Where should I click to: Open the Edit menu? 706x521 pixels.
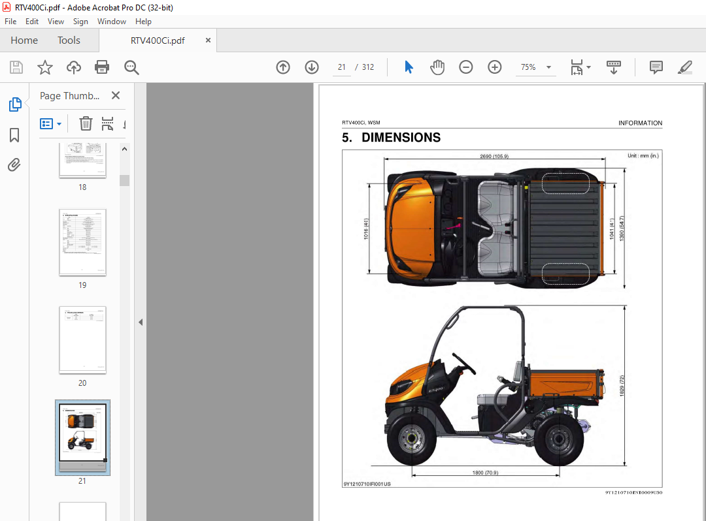click(x=31, y=21)
